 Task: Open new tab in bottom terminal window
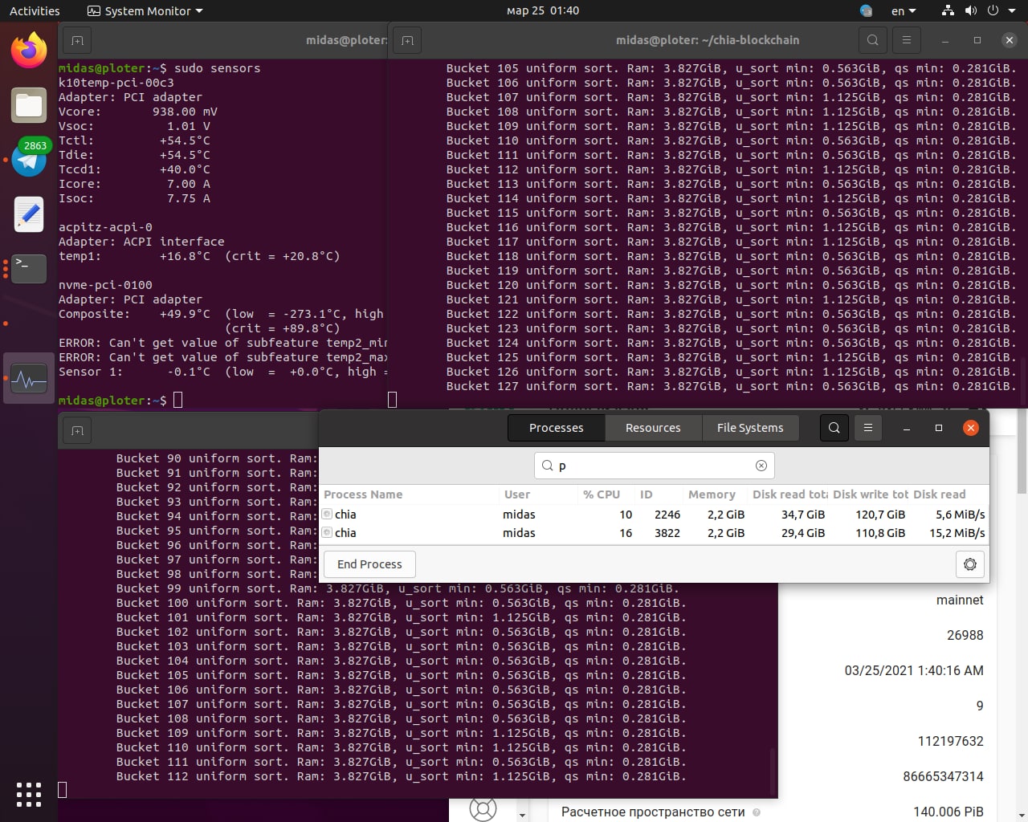coord(77,431)
